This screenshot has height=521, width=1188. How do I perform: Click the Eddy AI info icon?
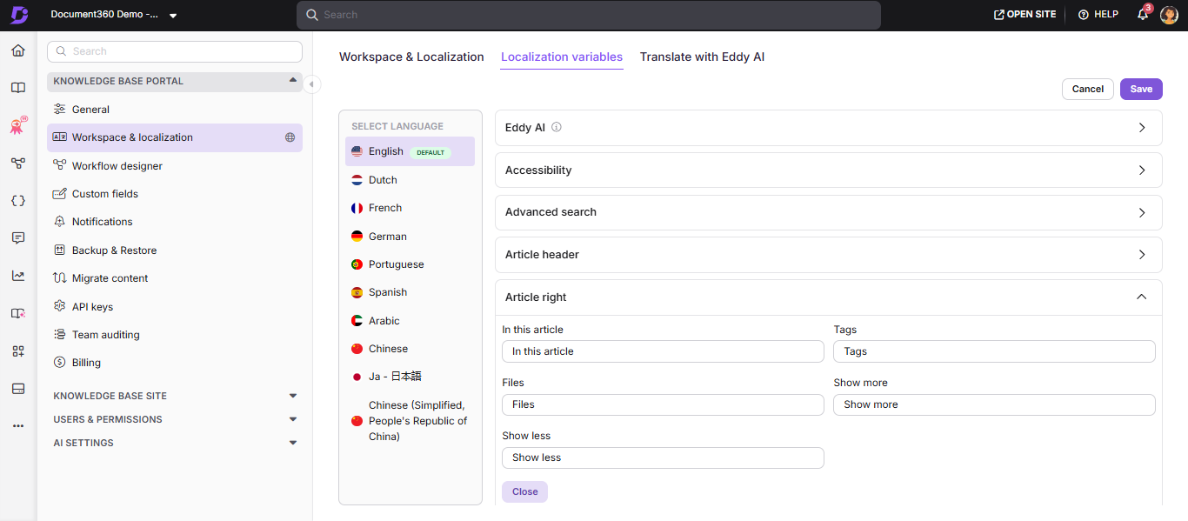click(x=557, y=127)
